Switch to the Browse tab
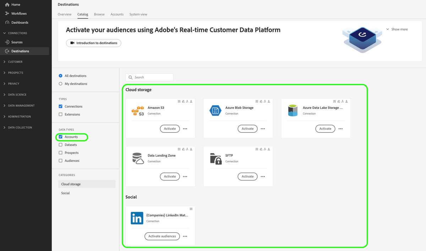 pyautogui.click(x=99, y=14)
